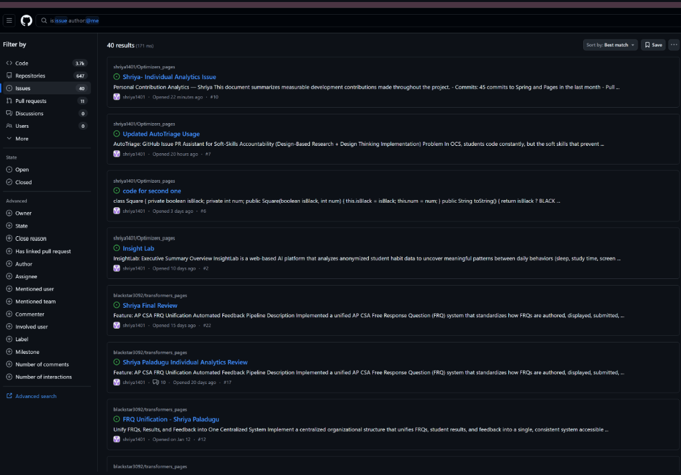This screenshot has height=475, width=681.
Task: Switch to Pull requests results
Action: [x=31, y=101]
